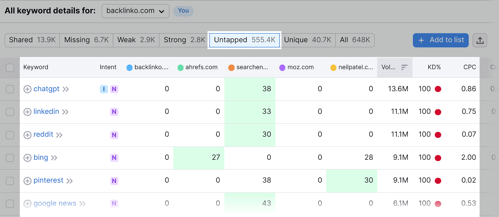Screen dimensions: 499x217
Task: Click the plus icon next to google news
Action: point(27,204)
